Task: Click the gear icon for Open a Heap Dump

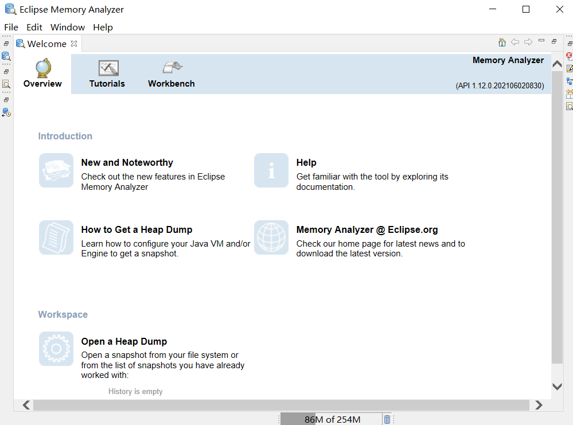Action: (x=56, y=349)
